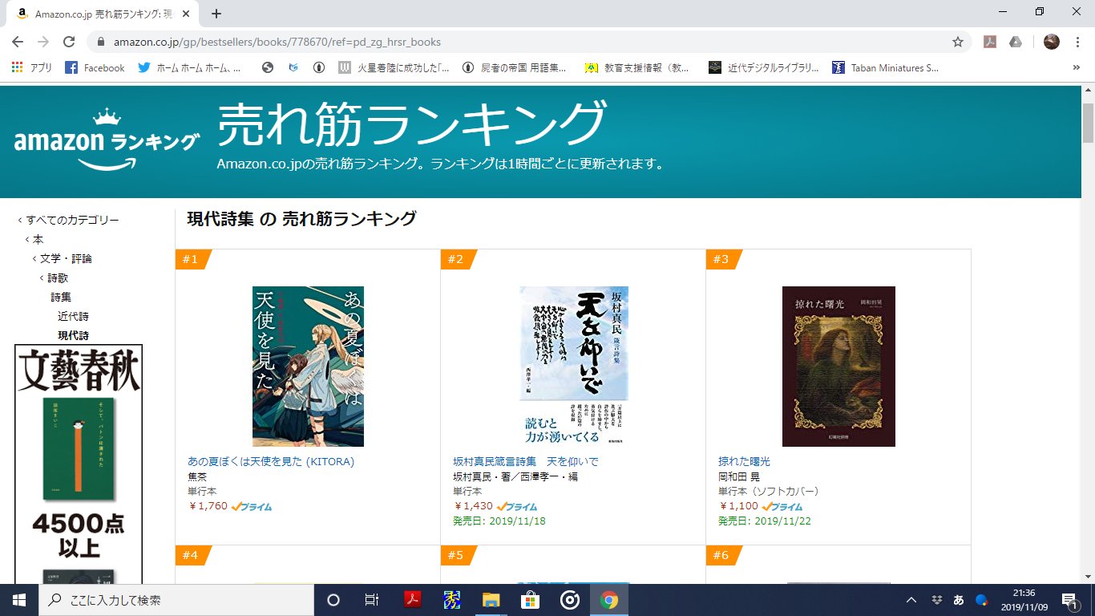
Task: Bookmark this page with the star icon
Action: [x=957, y=42]
